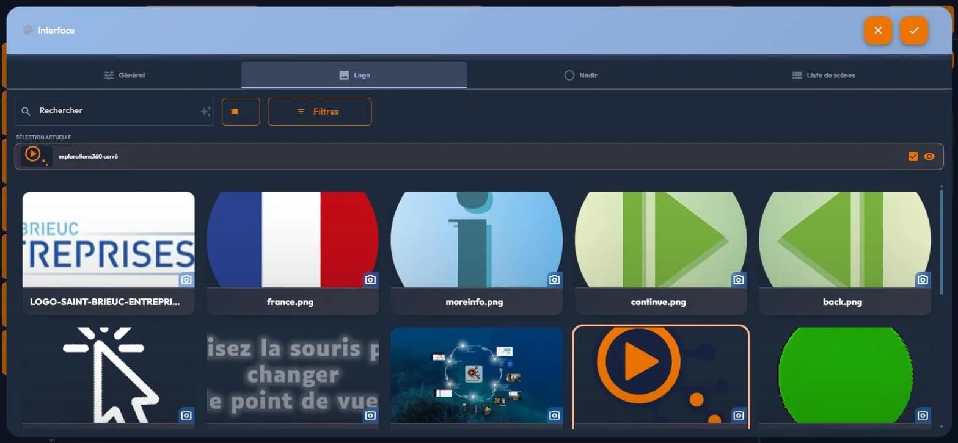Click the picture icon on Logo tab
Viewport: 958px width, 443px height.
[344, 75]
